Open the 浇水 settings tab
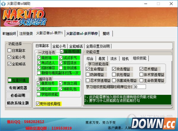Screen dimensions: 178x131 (x=113, y=59)
